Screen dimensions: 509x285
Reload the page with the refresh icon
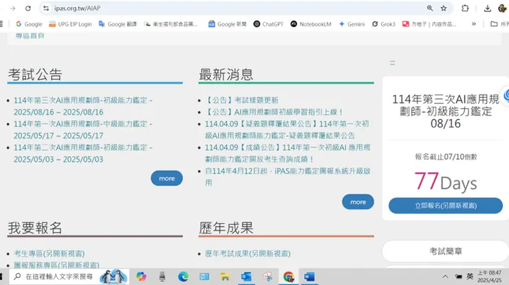click(x=28, y=8)
